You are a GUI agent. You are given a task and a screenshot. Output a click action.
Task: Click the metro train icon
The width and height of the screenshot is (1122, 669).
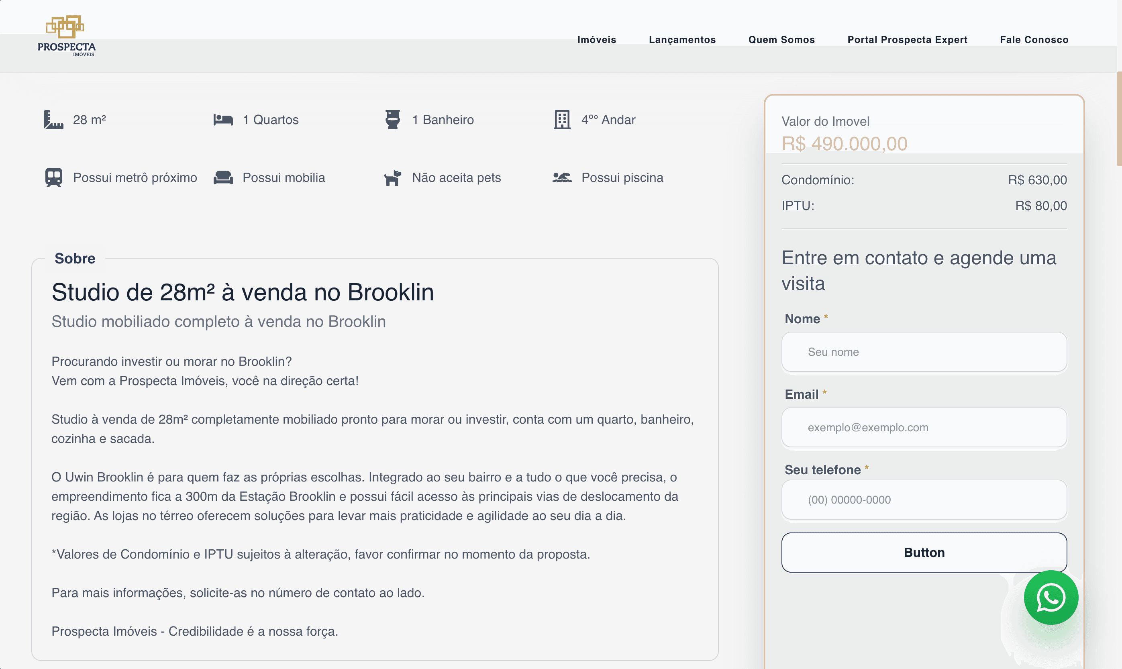pyautogui.click(x=54, y=177)
